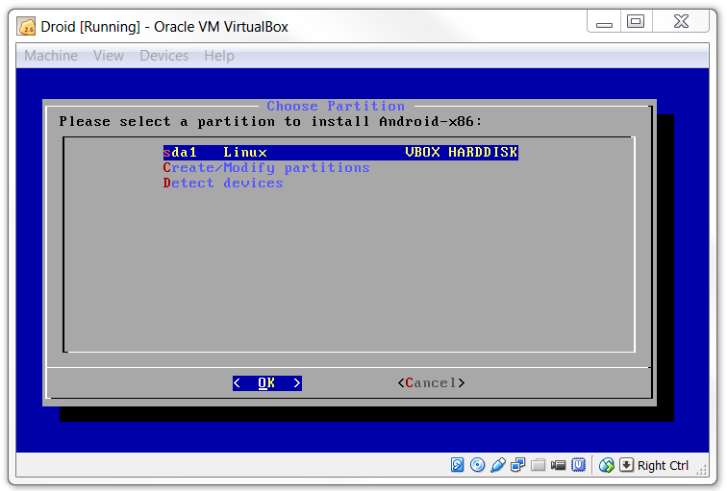Choose Create/Modify partitions option
This screenshot has width=728, height=491.
click(x=266, y=167)
